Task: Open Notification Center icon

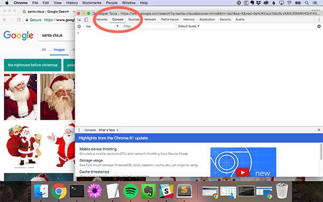Action: click(315, 3)
